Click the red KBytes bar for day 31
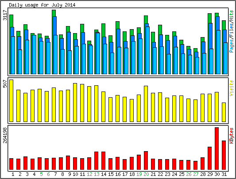Image resolution: width=236 pixels, height=179 pixels. coord(224,155)
